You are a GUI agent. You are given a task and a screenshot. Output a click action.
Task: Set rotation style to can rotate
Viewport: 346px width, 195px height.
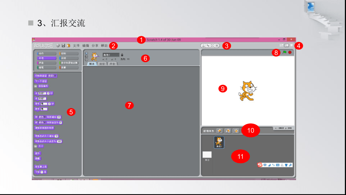pos(86,54)
